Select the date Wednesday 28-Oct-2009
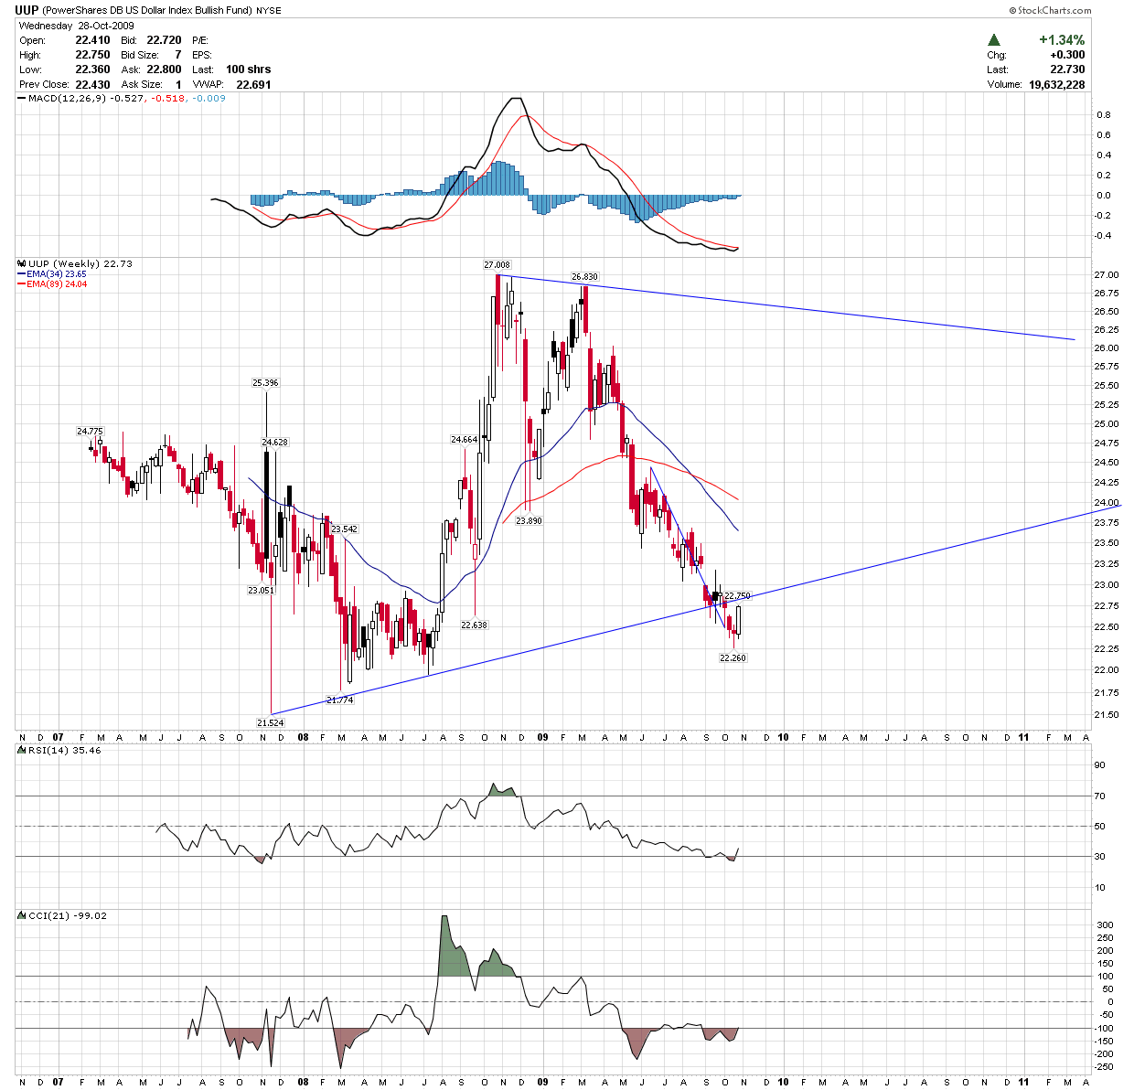This screenshot has height=1090, width=1134. 77,26
